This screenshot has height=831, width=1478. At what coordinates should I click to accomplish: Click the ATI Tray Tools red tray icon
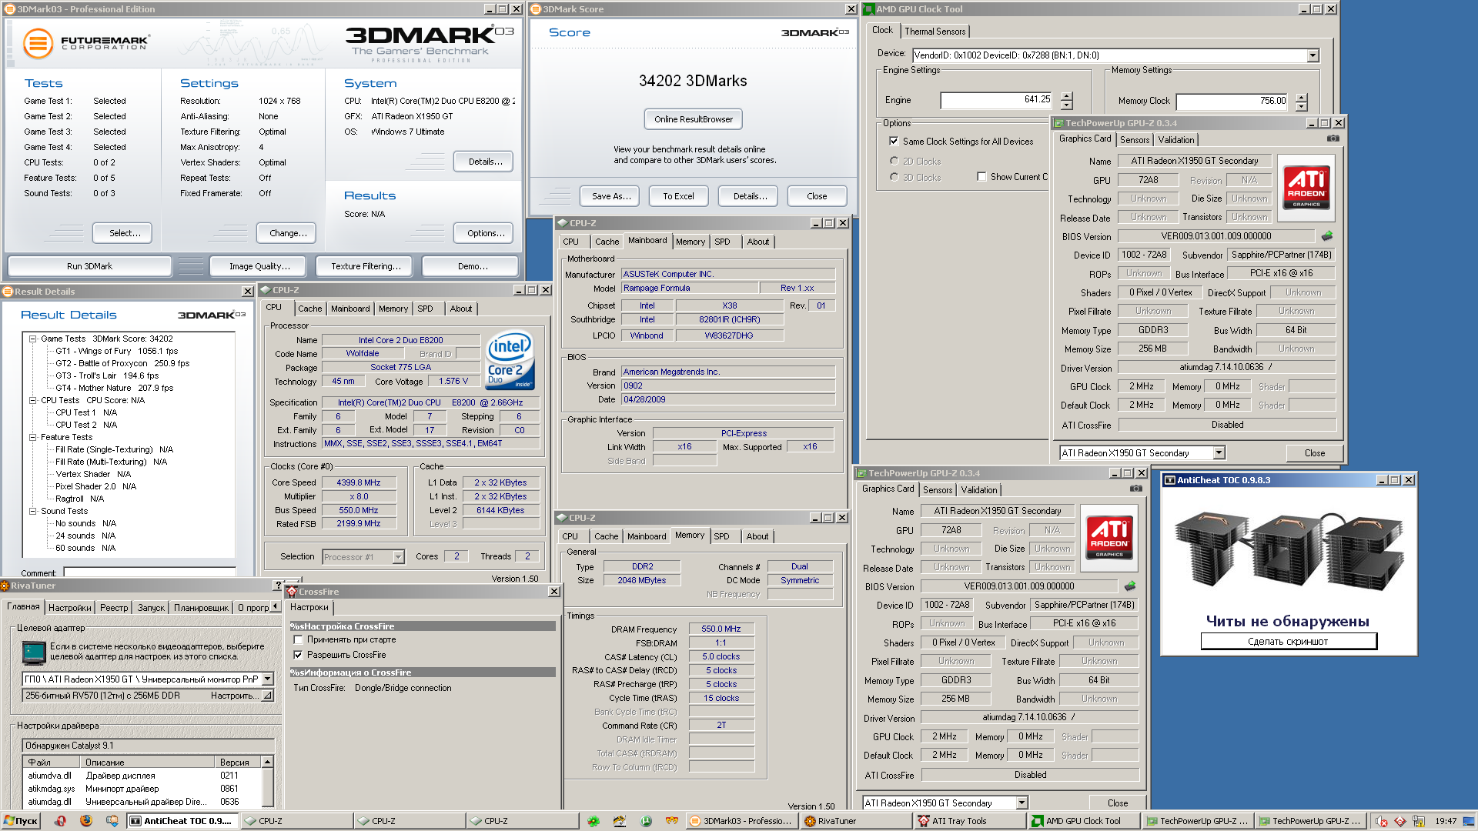click(1400, 822)
